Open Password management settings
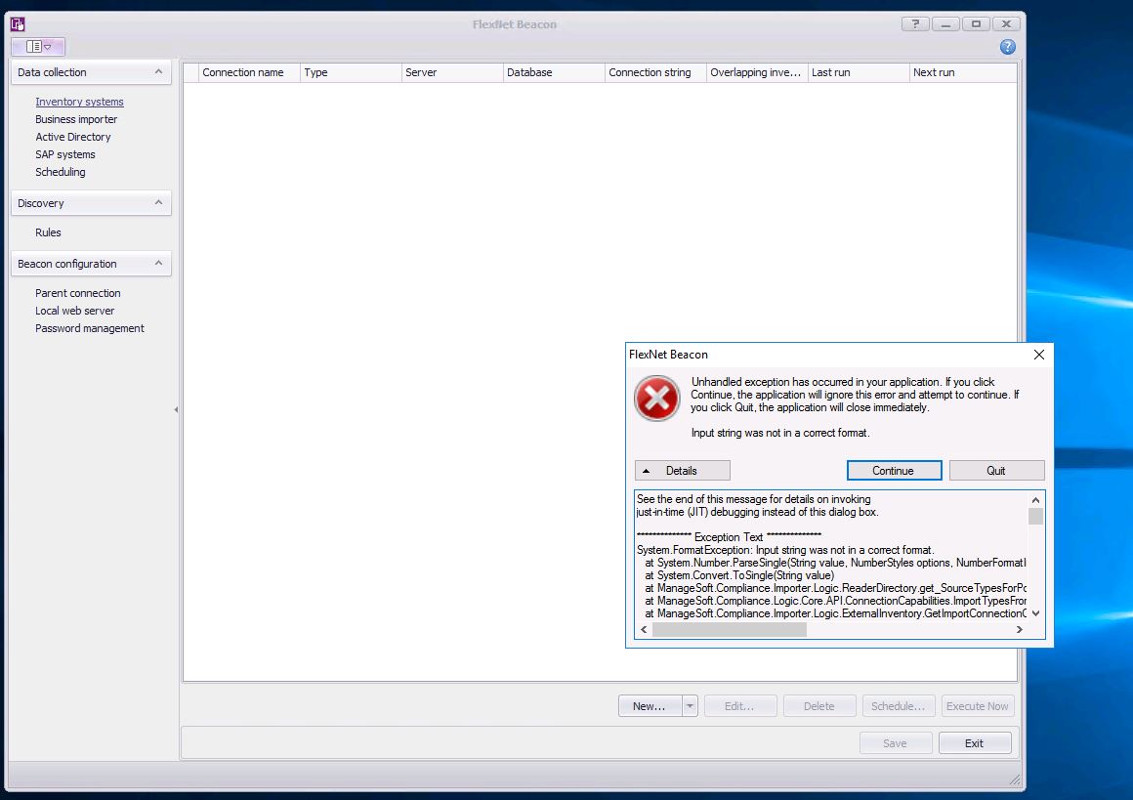 [90, 328]
